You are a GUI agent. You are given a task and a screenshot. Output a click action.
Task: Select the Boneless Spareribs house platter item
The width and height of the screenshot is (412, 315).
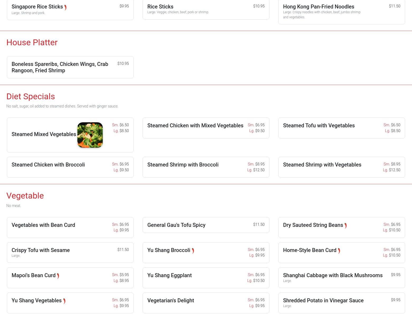click(x=60, y=67)
